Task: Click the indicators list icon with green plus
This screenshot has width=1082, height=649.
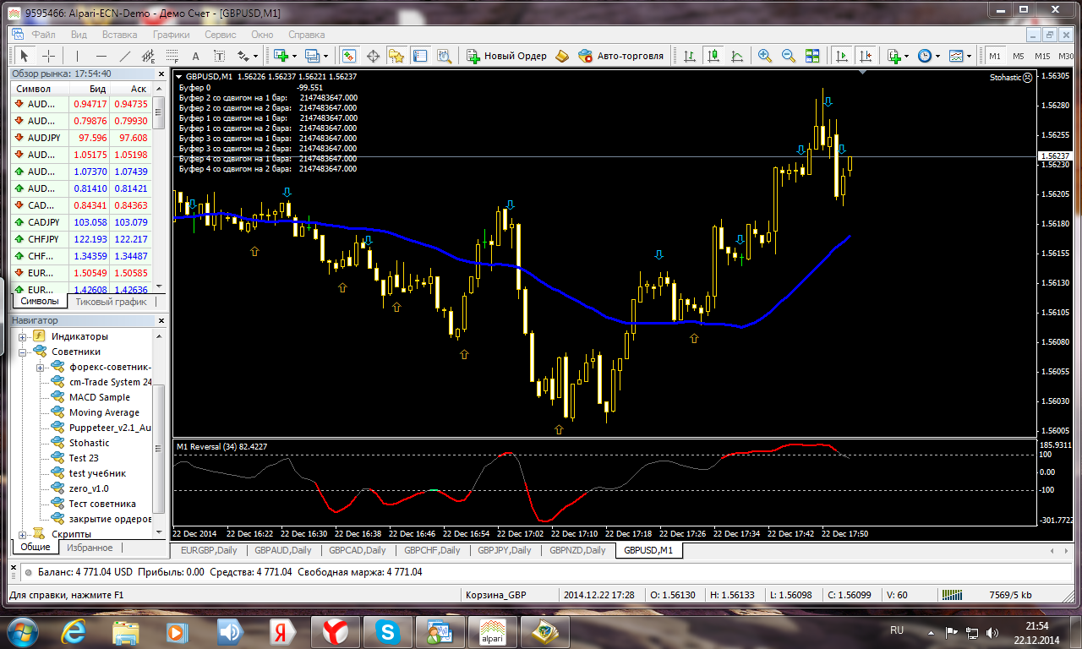Action: (894, 56)
